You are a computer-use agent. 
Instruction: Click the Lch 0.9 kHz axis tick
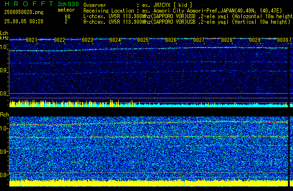[4, 70]
